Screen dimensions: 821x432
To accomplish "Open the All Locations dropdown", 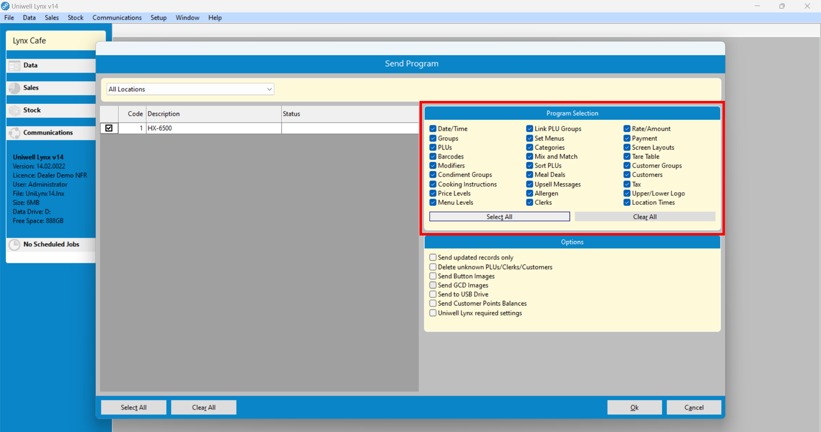I will point(190,89).
